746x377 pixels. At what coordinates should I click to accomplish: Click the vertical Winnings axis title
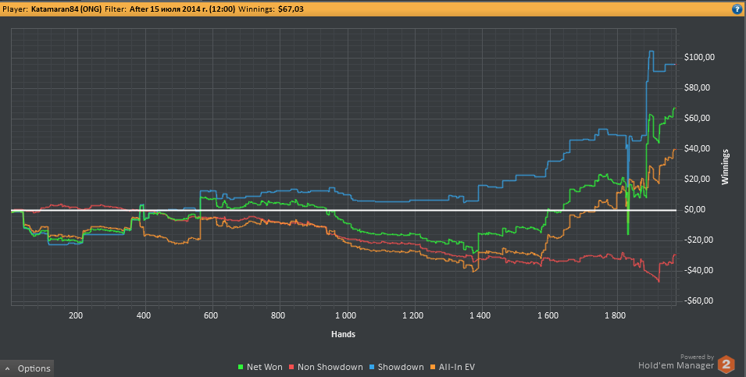pyautogui.click(x=725, y=165)
